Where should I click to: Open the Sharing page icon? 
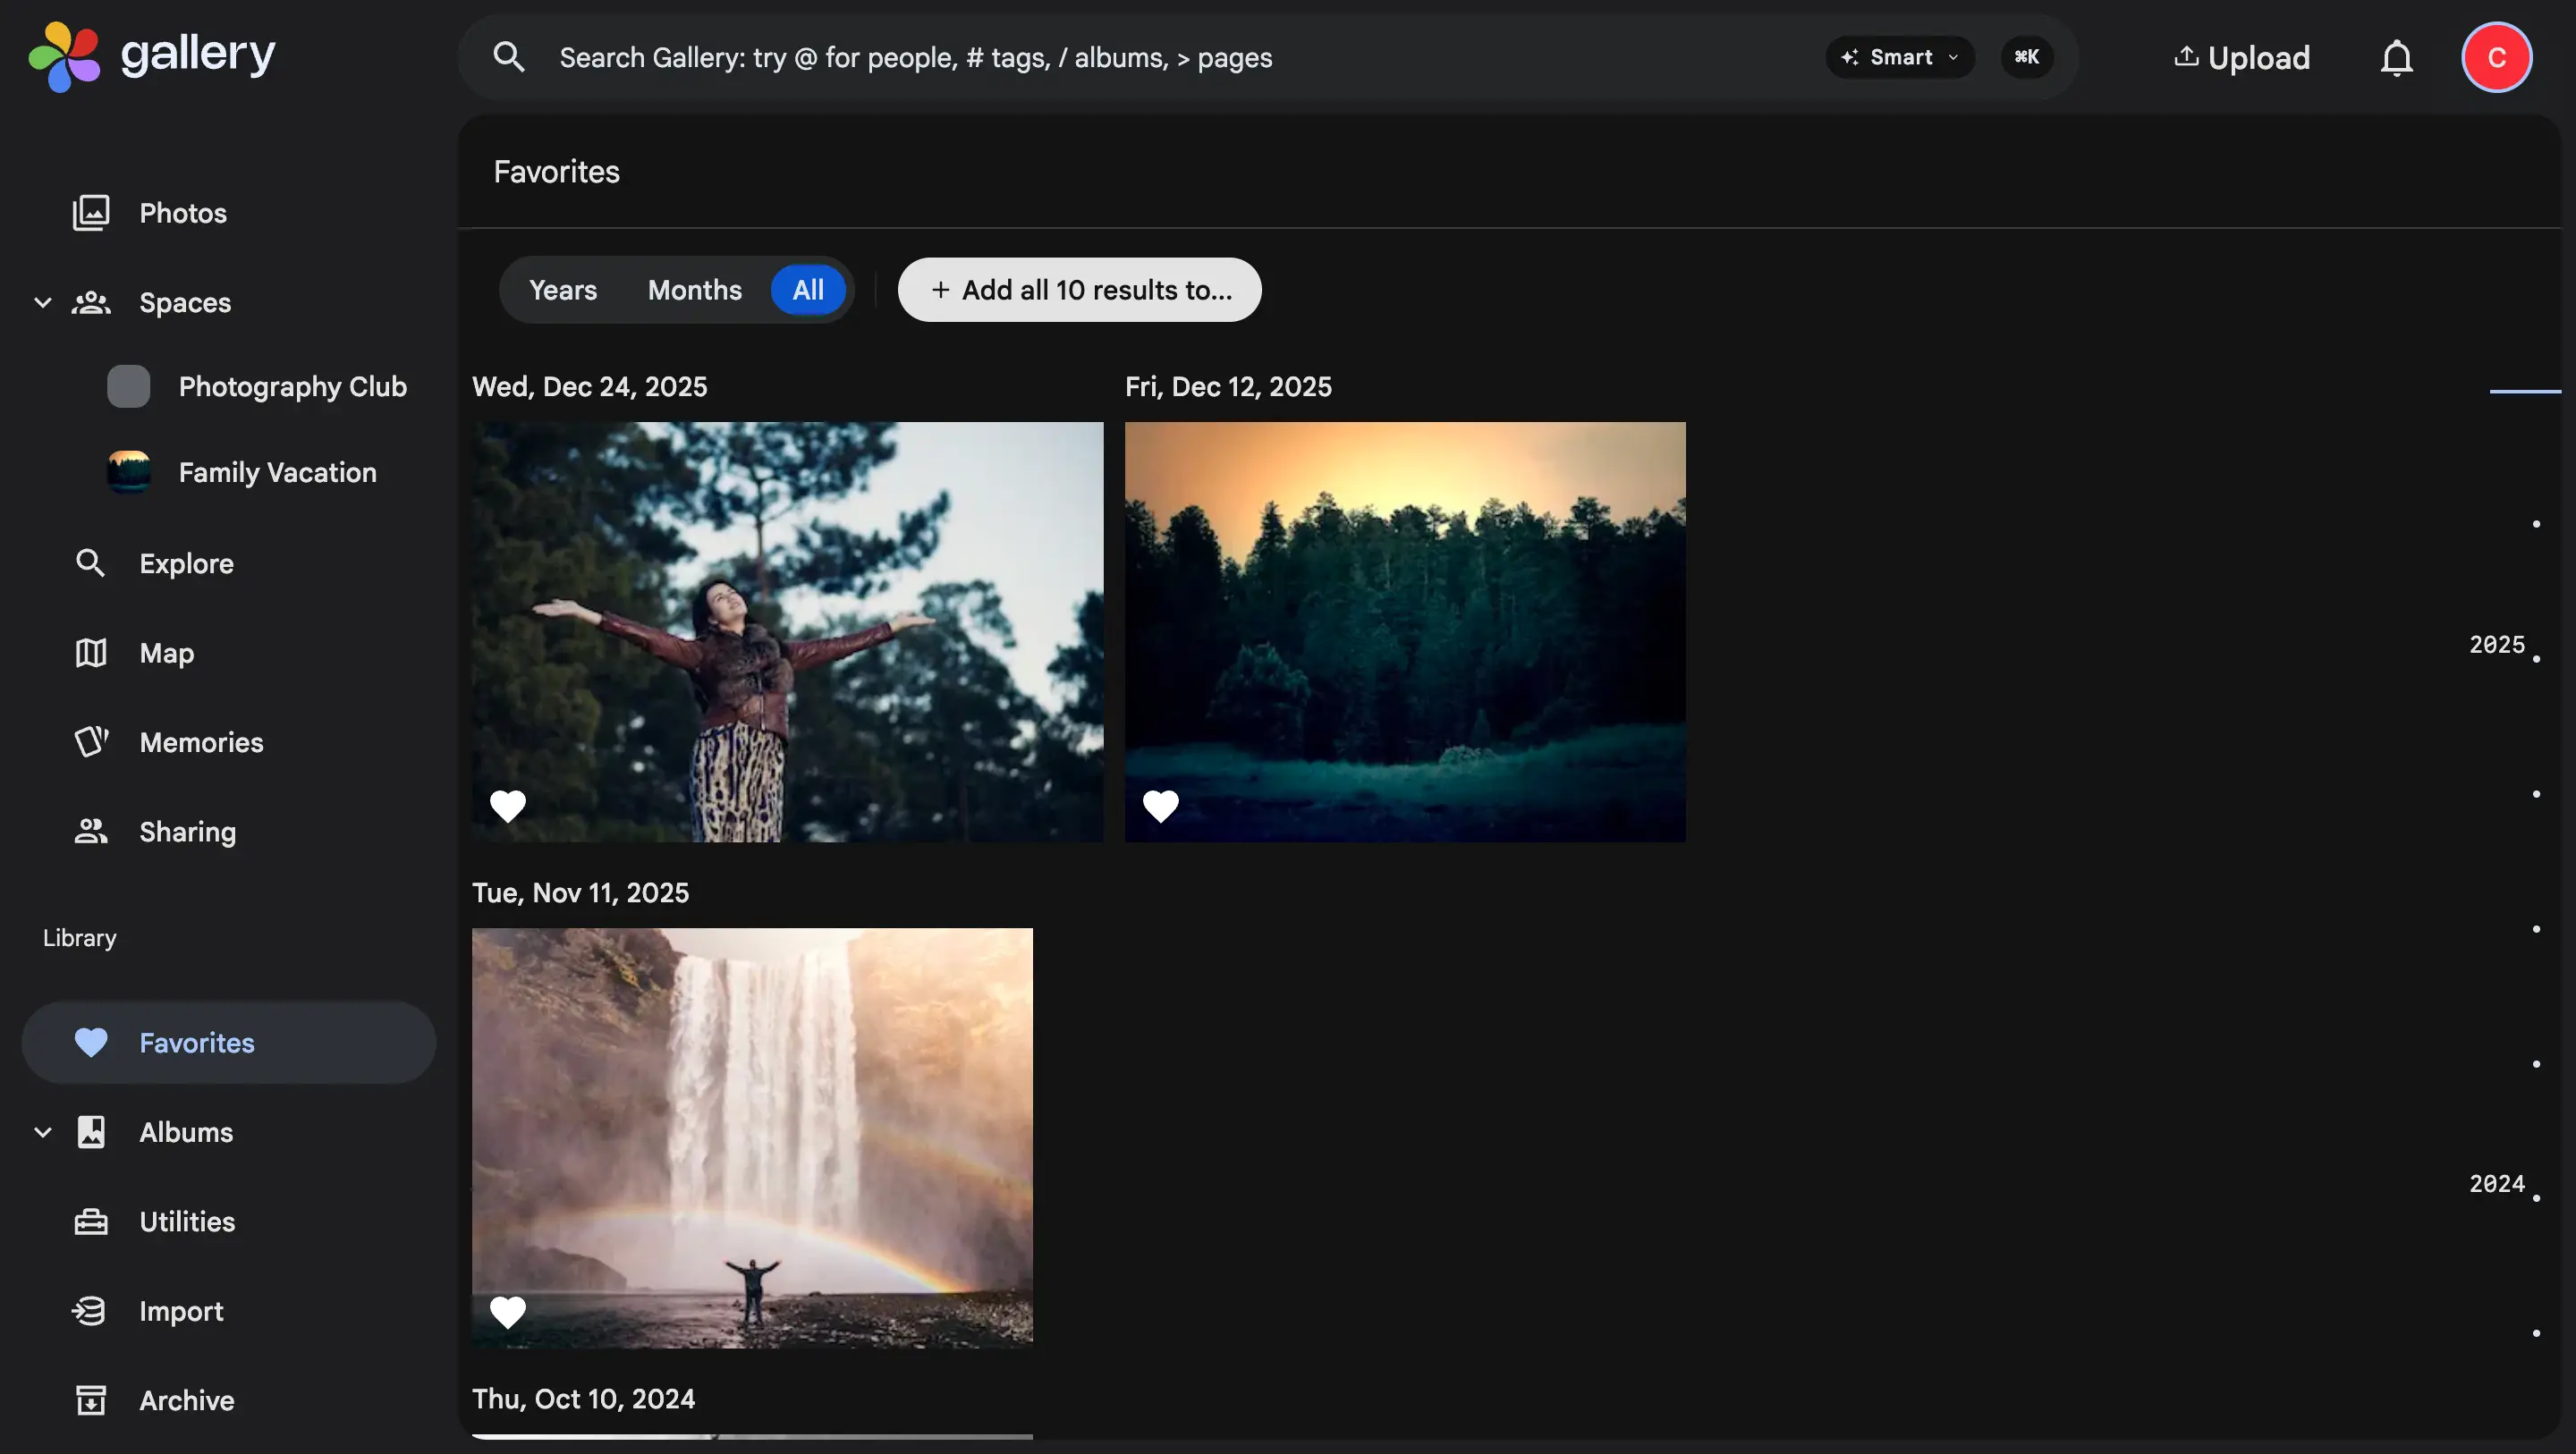point(91,831)
